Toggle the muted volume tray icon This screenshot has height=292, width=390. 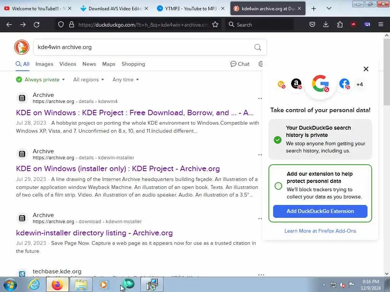pos(342,285)
